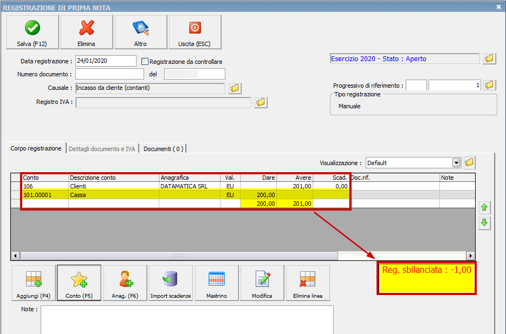
Task: Open the Documenti ( 0 ) tab
Action: click(163, 149)
